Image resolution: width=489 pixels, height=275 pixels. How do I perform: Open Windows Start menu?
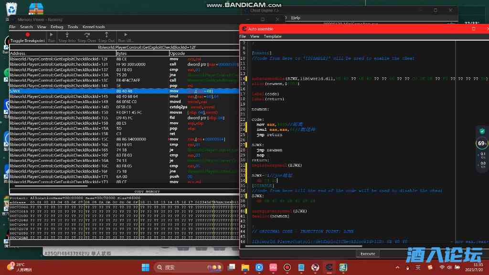tap(145, 267)
